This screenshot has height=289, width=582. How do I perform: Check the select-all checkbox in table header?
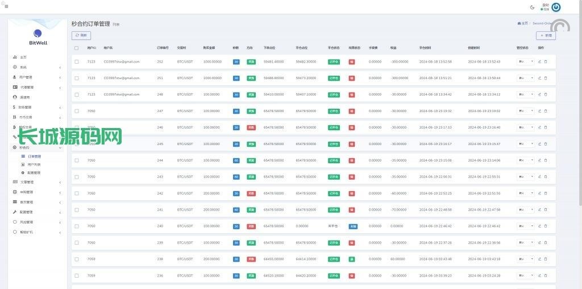(77, 48)
